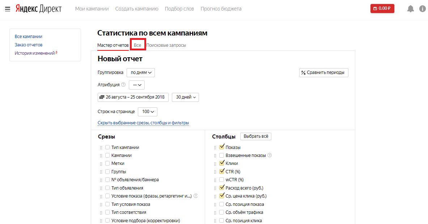The height and width of the screenshot is (224, 428).
Task: Open Заказ отчетов sidebar link
Action: tap(29, 45)
